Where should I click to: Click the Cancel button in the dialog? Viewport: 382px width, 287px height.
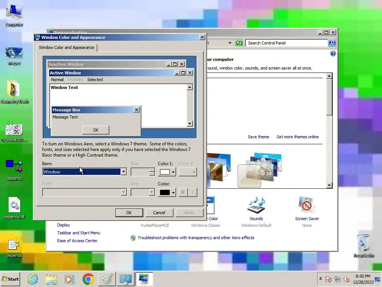click(x=159, y=213)
